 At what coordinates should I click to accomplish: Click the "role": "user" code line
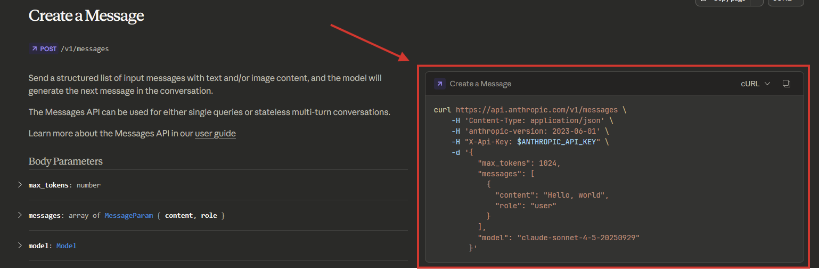526,206
